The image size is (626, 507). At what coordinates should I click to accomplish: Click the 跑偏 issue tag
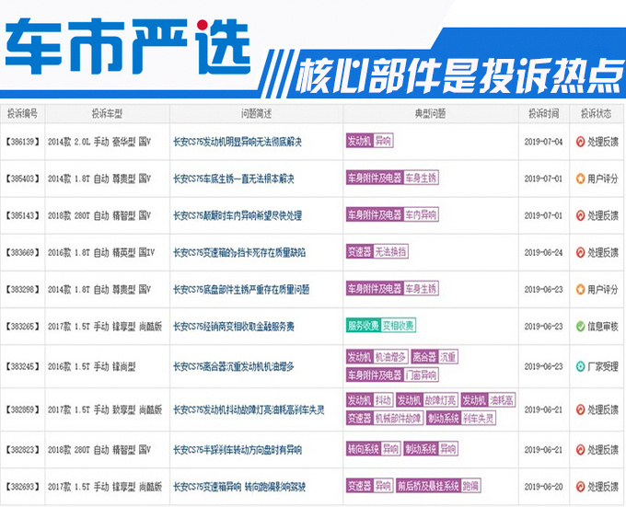pyautogui.click(x=470, y=486)
